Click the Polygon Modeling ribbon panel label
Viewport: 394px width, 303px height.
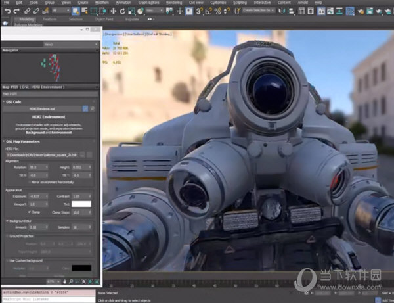[28, 24]
